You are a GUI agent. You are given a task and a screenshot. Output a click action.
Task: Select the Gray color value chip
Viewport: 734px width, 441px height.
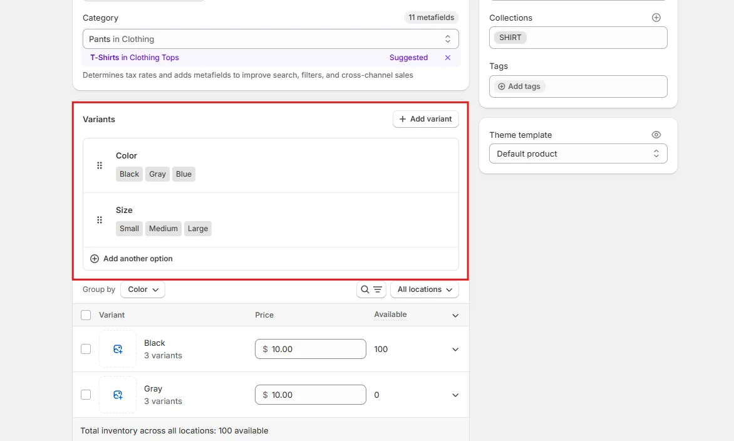click(x=157, y=174)
